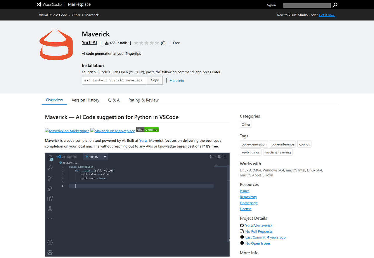This screenshot has width=374, height=258.
Task: Click the chat 0 online badge
Action: tap(147, 130)
